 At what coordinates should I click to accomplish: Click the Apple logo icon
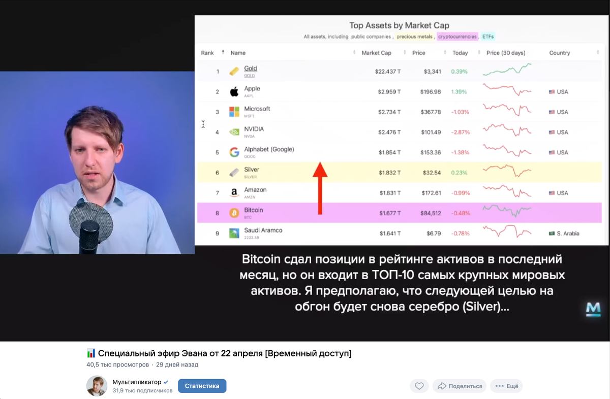coord(234,91)
